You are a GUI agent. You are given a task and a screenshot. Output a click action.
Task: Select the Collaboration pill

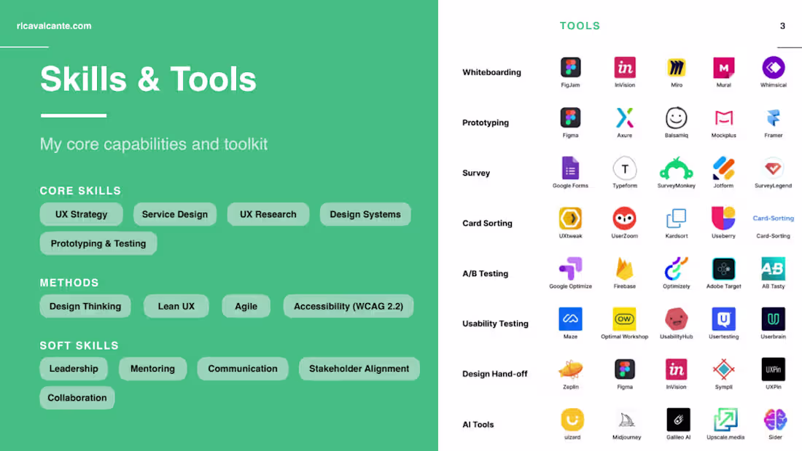[77, 398]
